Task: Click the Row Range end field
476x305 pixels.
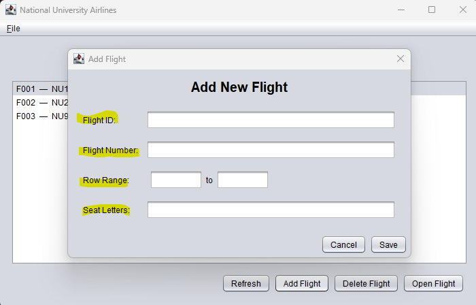Action: pos(243,180)
